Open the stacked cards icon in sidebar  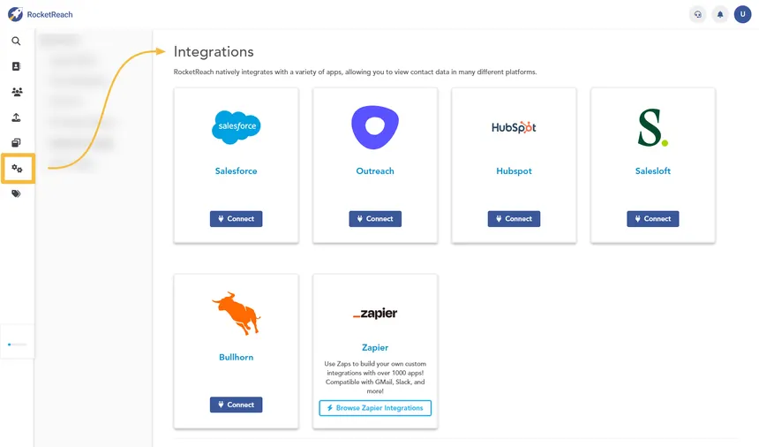tap(16, 142)
